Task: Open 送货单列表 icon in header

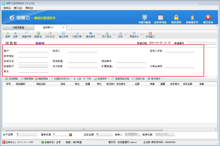Action: [160, 17]
